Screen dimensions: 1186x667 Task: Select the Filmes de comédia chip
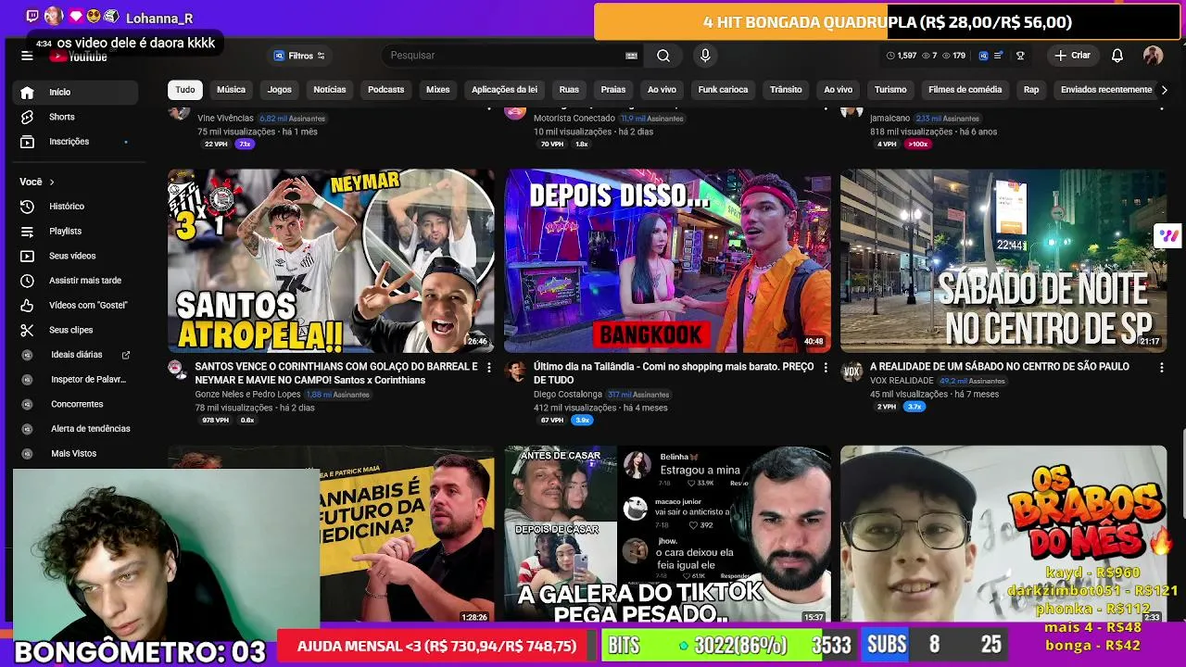(x=965, y=90)
